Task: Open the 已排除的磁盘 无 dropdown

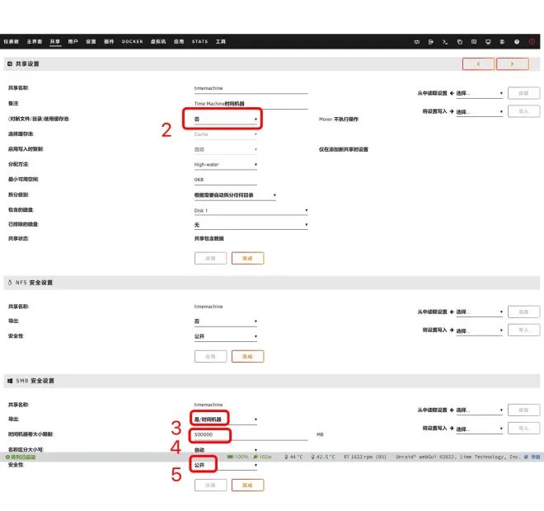Action: click(x=251, y=225)
